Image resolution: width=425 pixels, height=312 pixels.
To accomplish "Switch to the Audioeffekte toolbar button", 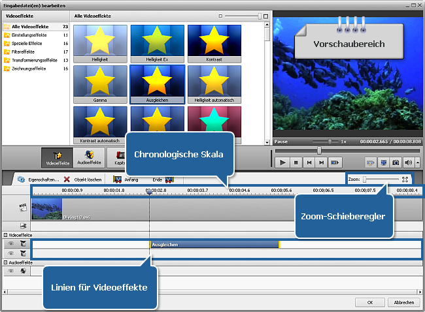I will tap(89, 158).
